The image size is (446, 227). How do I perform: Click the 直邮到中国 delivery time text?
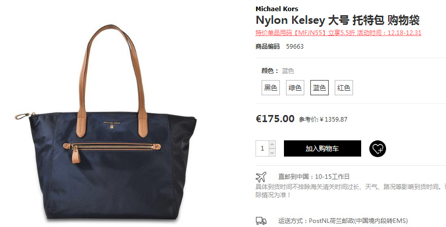click(x=314, y=177)
